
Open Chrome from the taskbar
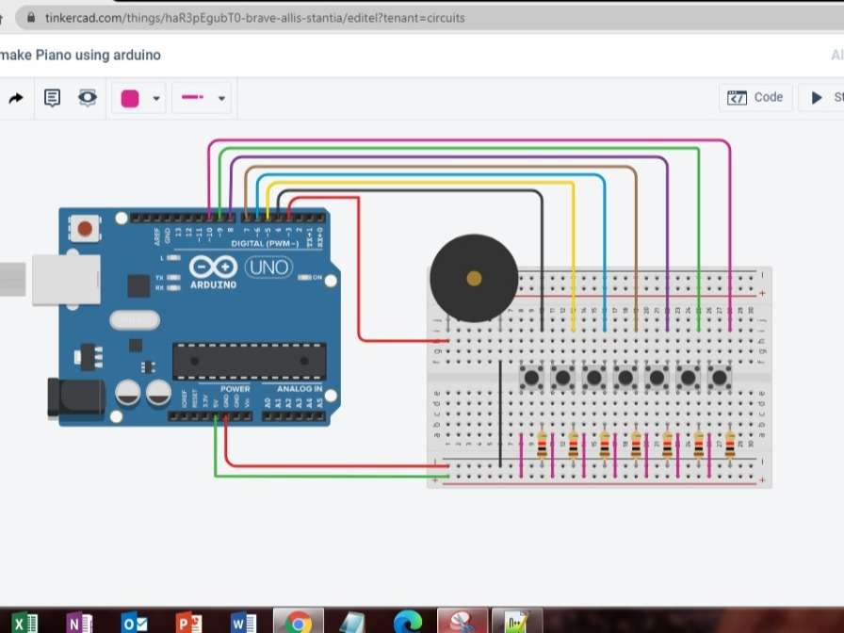pos(298,621)
